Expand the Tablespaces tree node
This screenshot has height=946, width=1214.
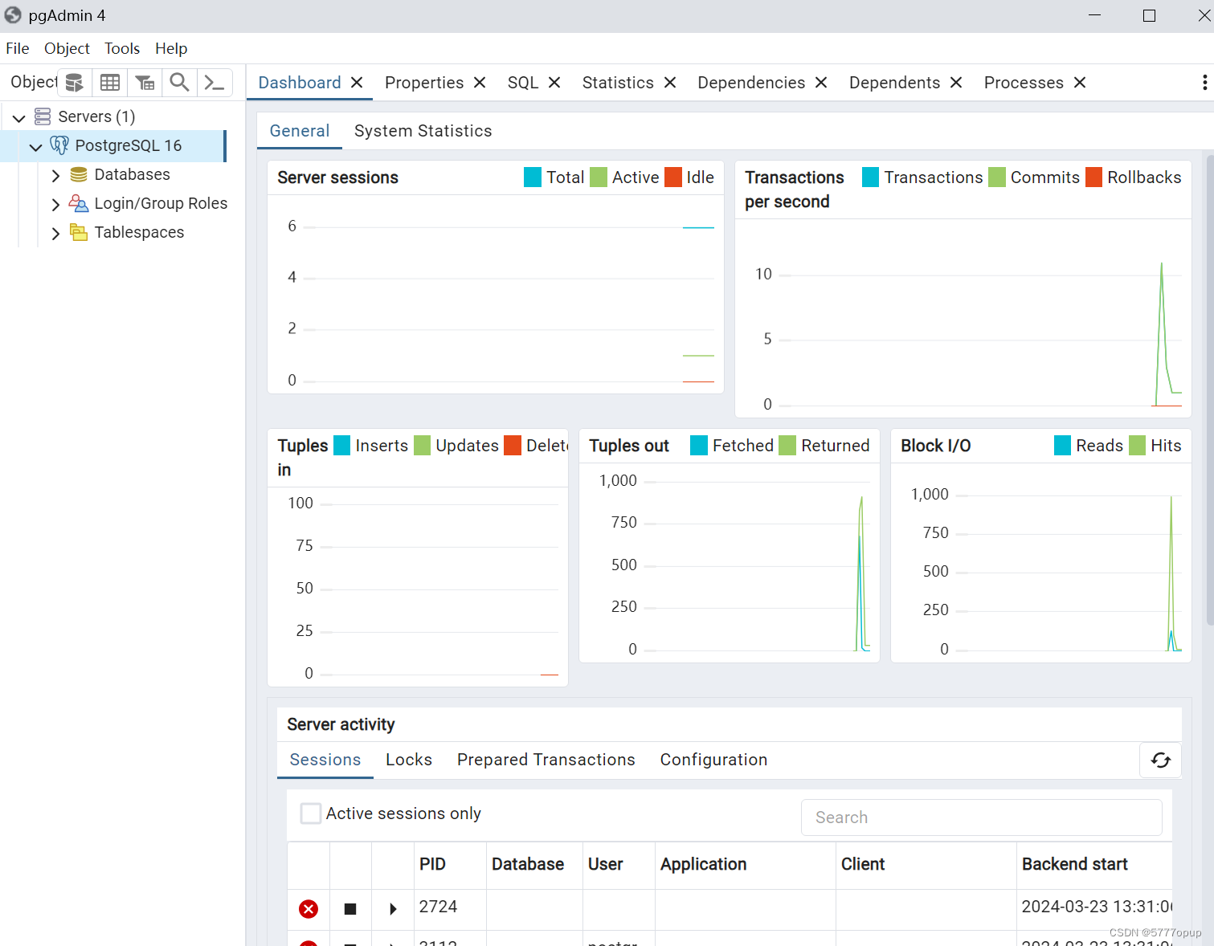pos(55,233)
